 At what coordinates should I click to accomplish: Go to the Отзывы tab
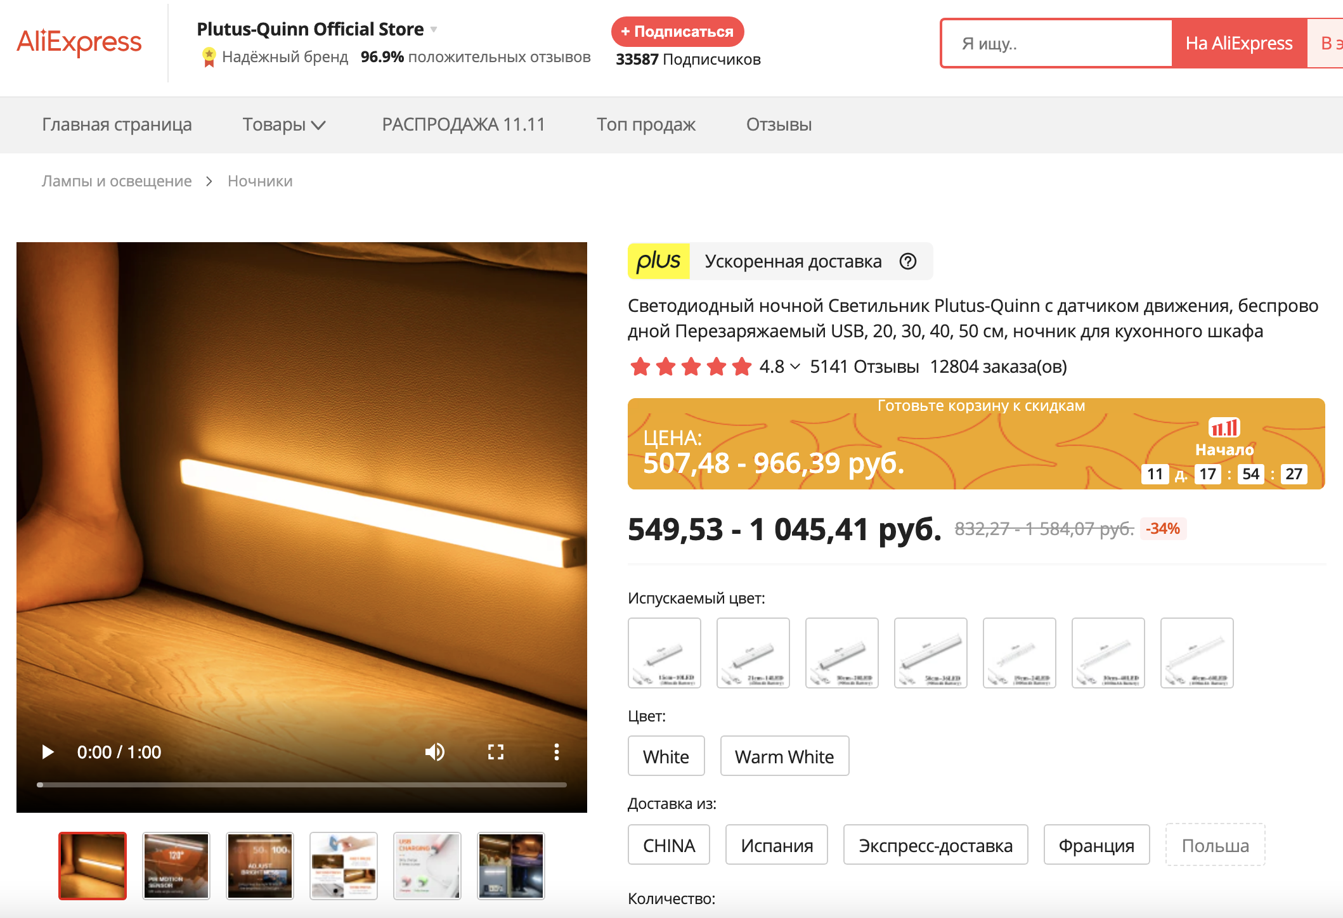779,125
